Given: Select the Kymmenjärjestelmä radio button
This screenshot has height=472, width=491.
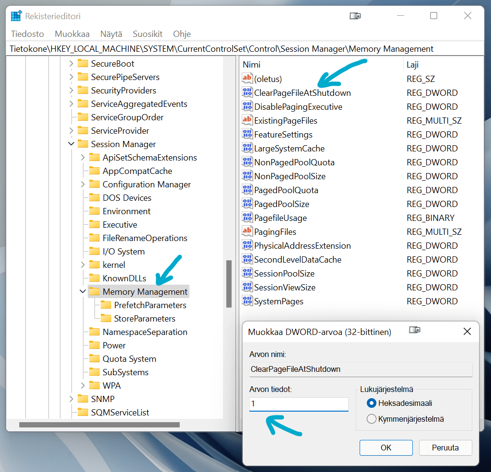Looking at the screenshot, I should (x=372, y=419).
